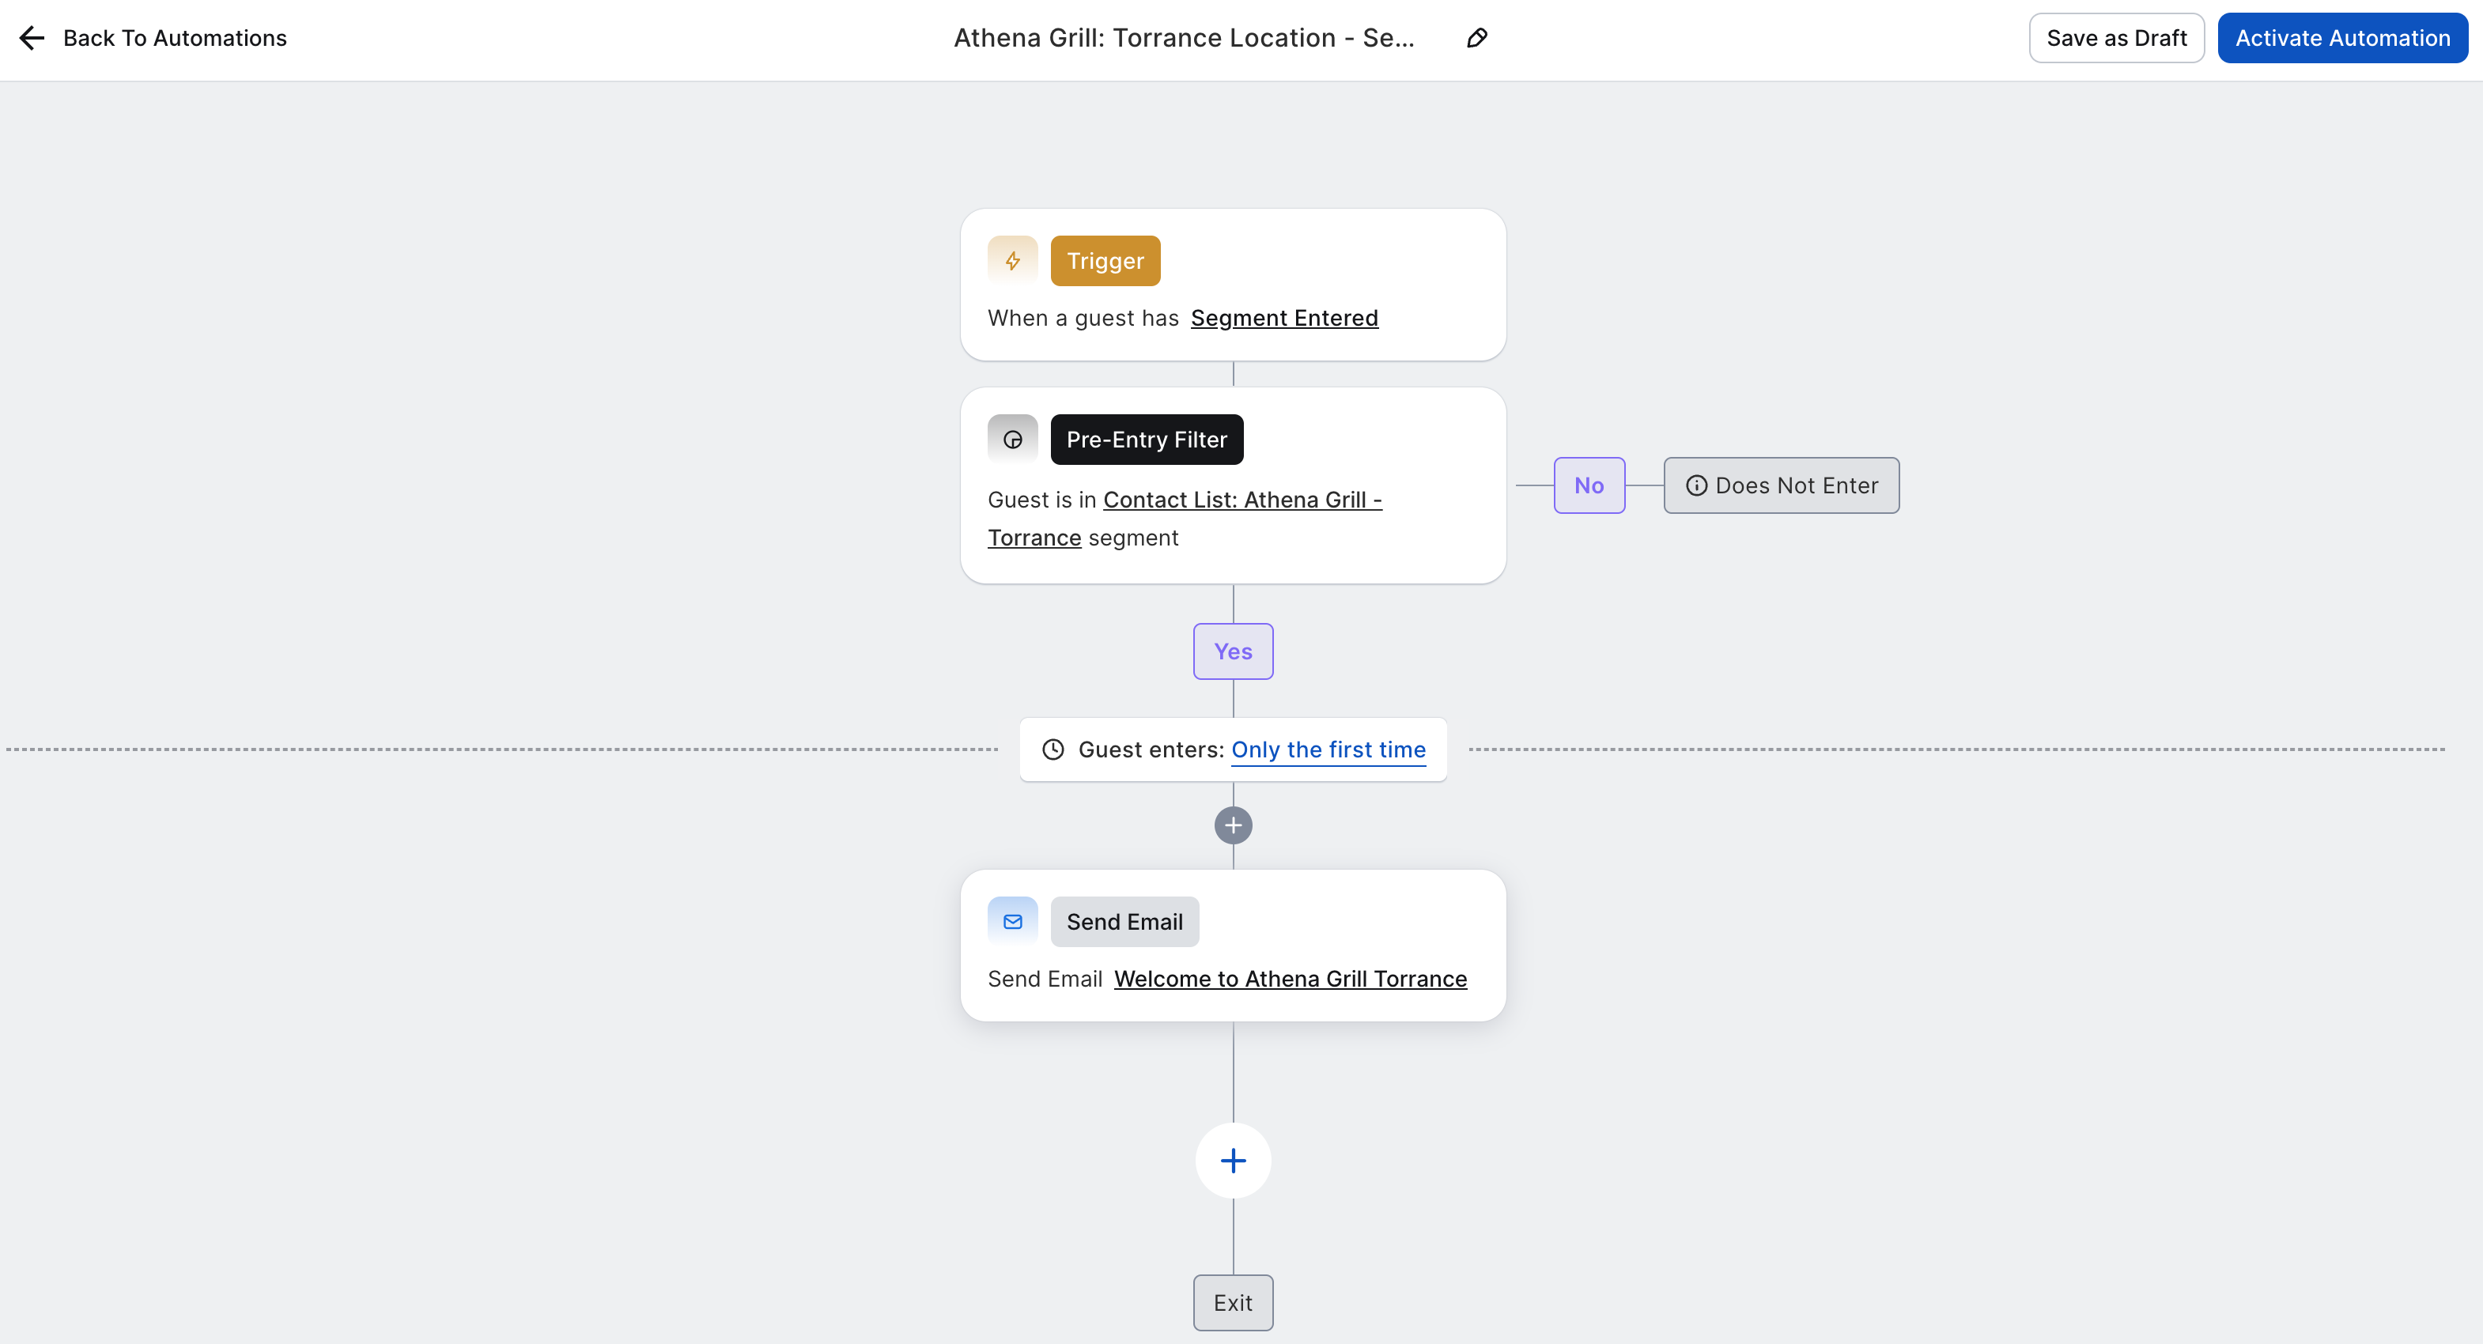Select the Send Email badge
Viewport: 2483px width, 1344px height.
[x=1124, y=922]
